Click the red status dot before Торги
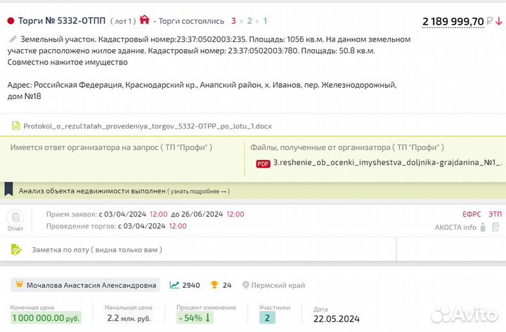Screen dimensions: 506x332 pyautogui.click(x=11, y=21)
